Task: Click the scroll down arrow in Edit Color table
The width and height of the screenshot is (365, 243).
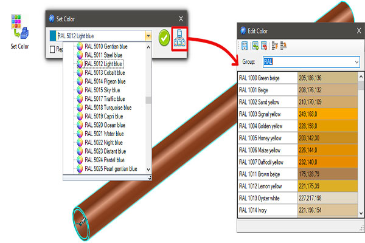Action: click(x=361, y=213)
